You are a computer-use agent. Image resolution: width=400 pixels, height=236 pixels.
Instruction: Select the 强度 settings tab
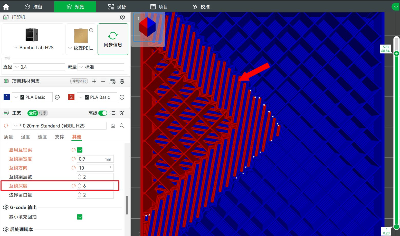pos(25,137)
